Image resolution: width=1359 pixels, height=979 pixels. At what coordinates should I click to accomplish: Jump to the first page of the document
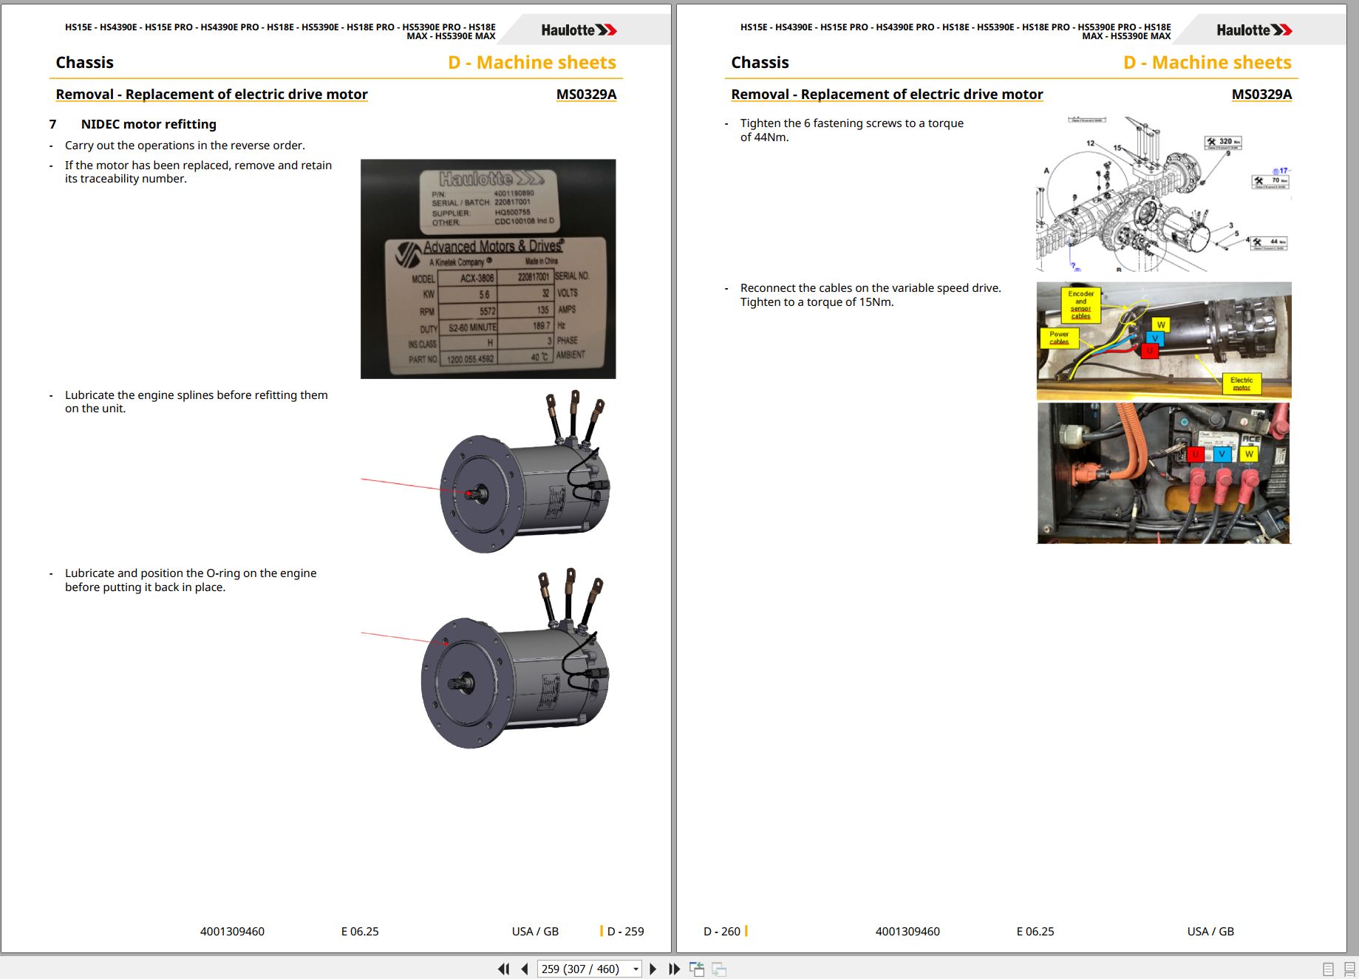(x=503, y=969)
